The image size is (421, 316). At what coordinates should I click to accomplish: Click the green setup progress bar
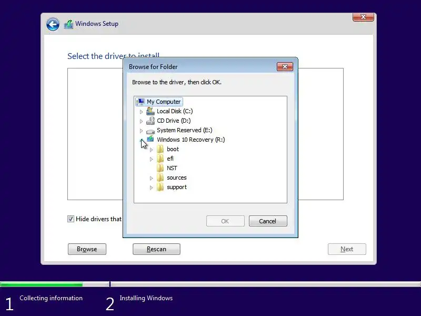pyautogui.click(x=42, y=284)
